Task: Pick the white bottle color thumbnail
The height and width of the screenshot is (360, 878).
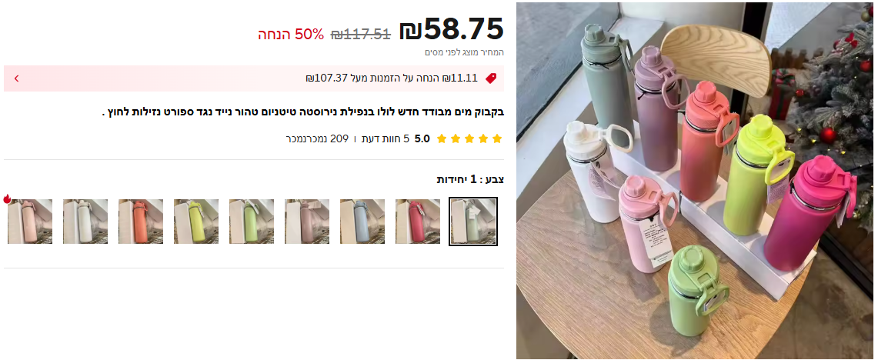Action: 85,221
